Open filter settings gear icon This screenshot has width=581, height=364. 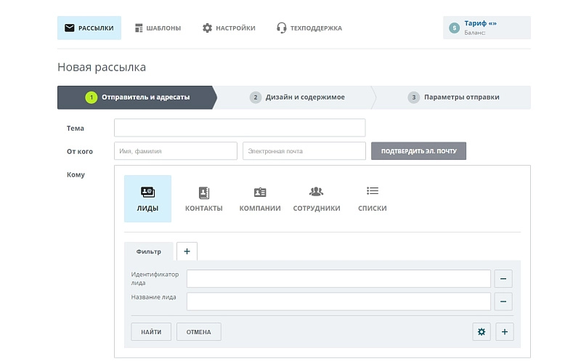[481, 332]
